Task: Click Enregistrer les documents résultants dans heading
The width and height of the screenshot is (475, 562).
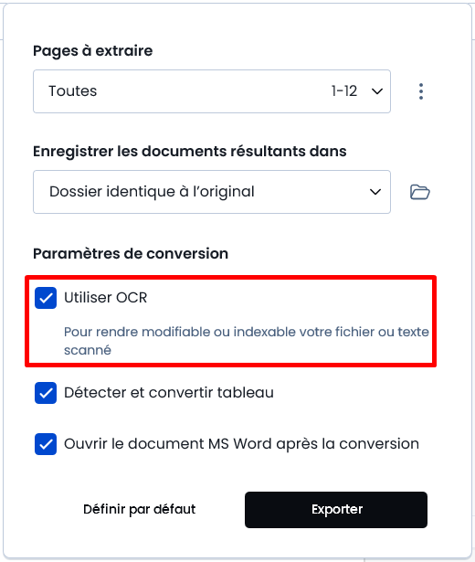Action: [x=190, y=152]
